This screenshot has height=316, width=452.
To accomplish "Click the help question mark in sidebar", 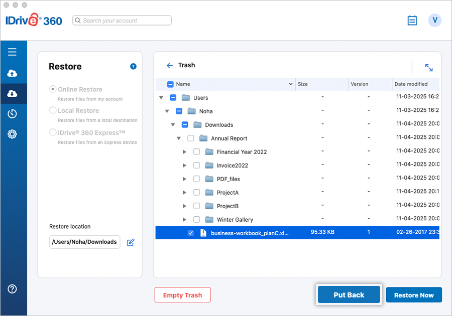I will pyautogui.click(x=12, y=289).
